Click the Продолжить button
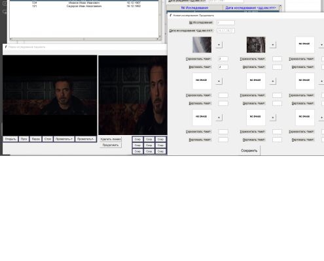Screen dimensions: 324x261 click(111, 145)
